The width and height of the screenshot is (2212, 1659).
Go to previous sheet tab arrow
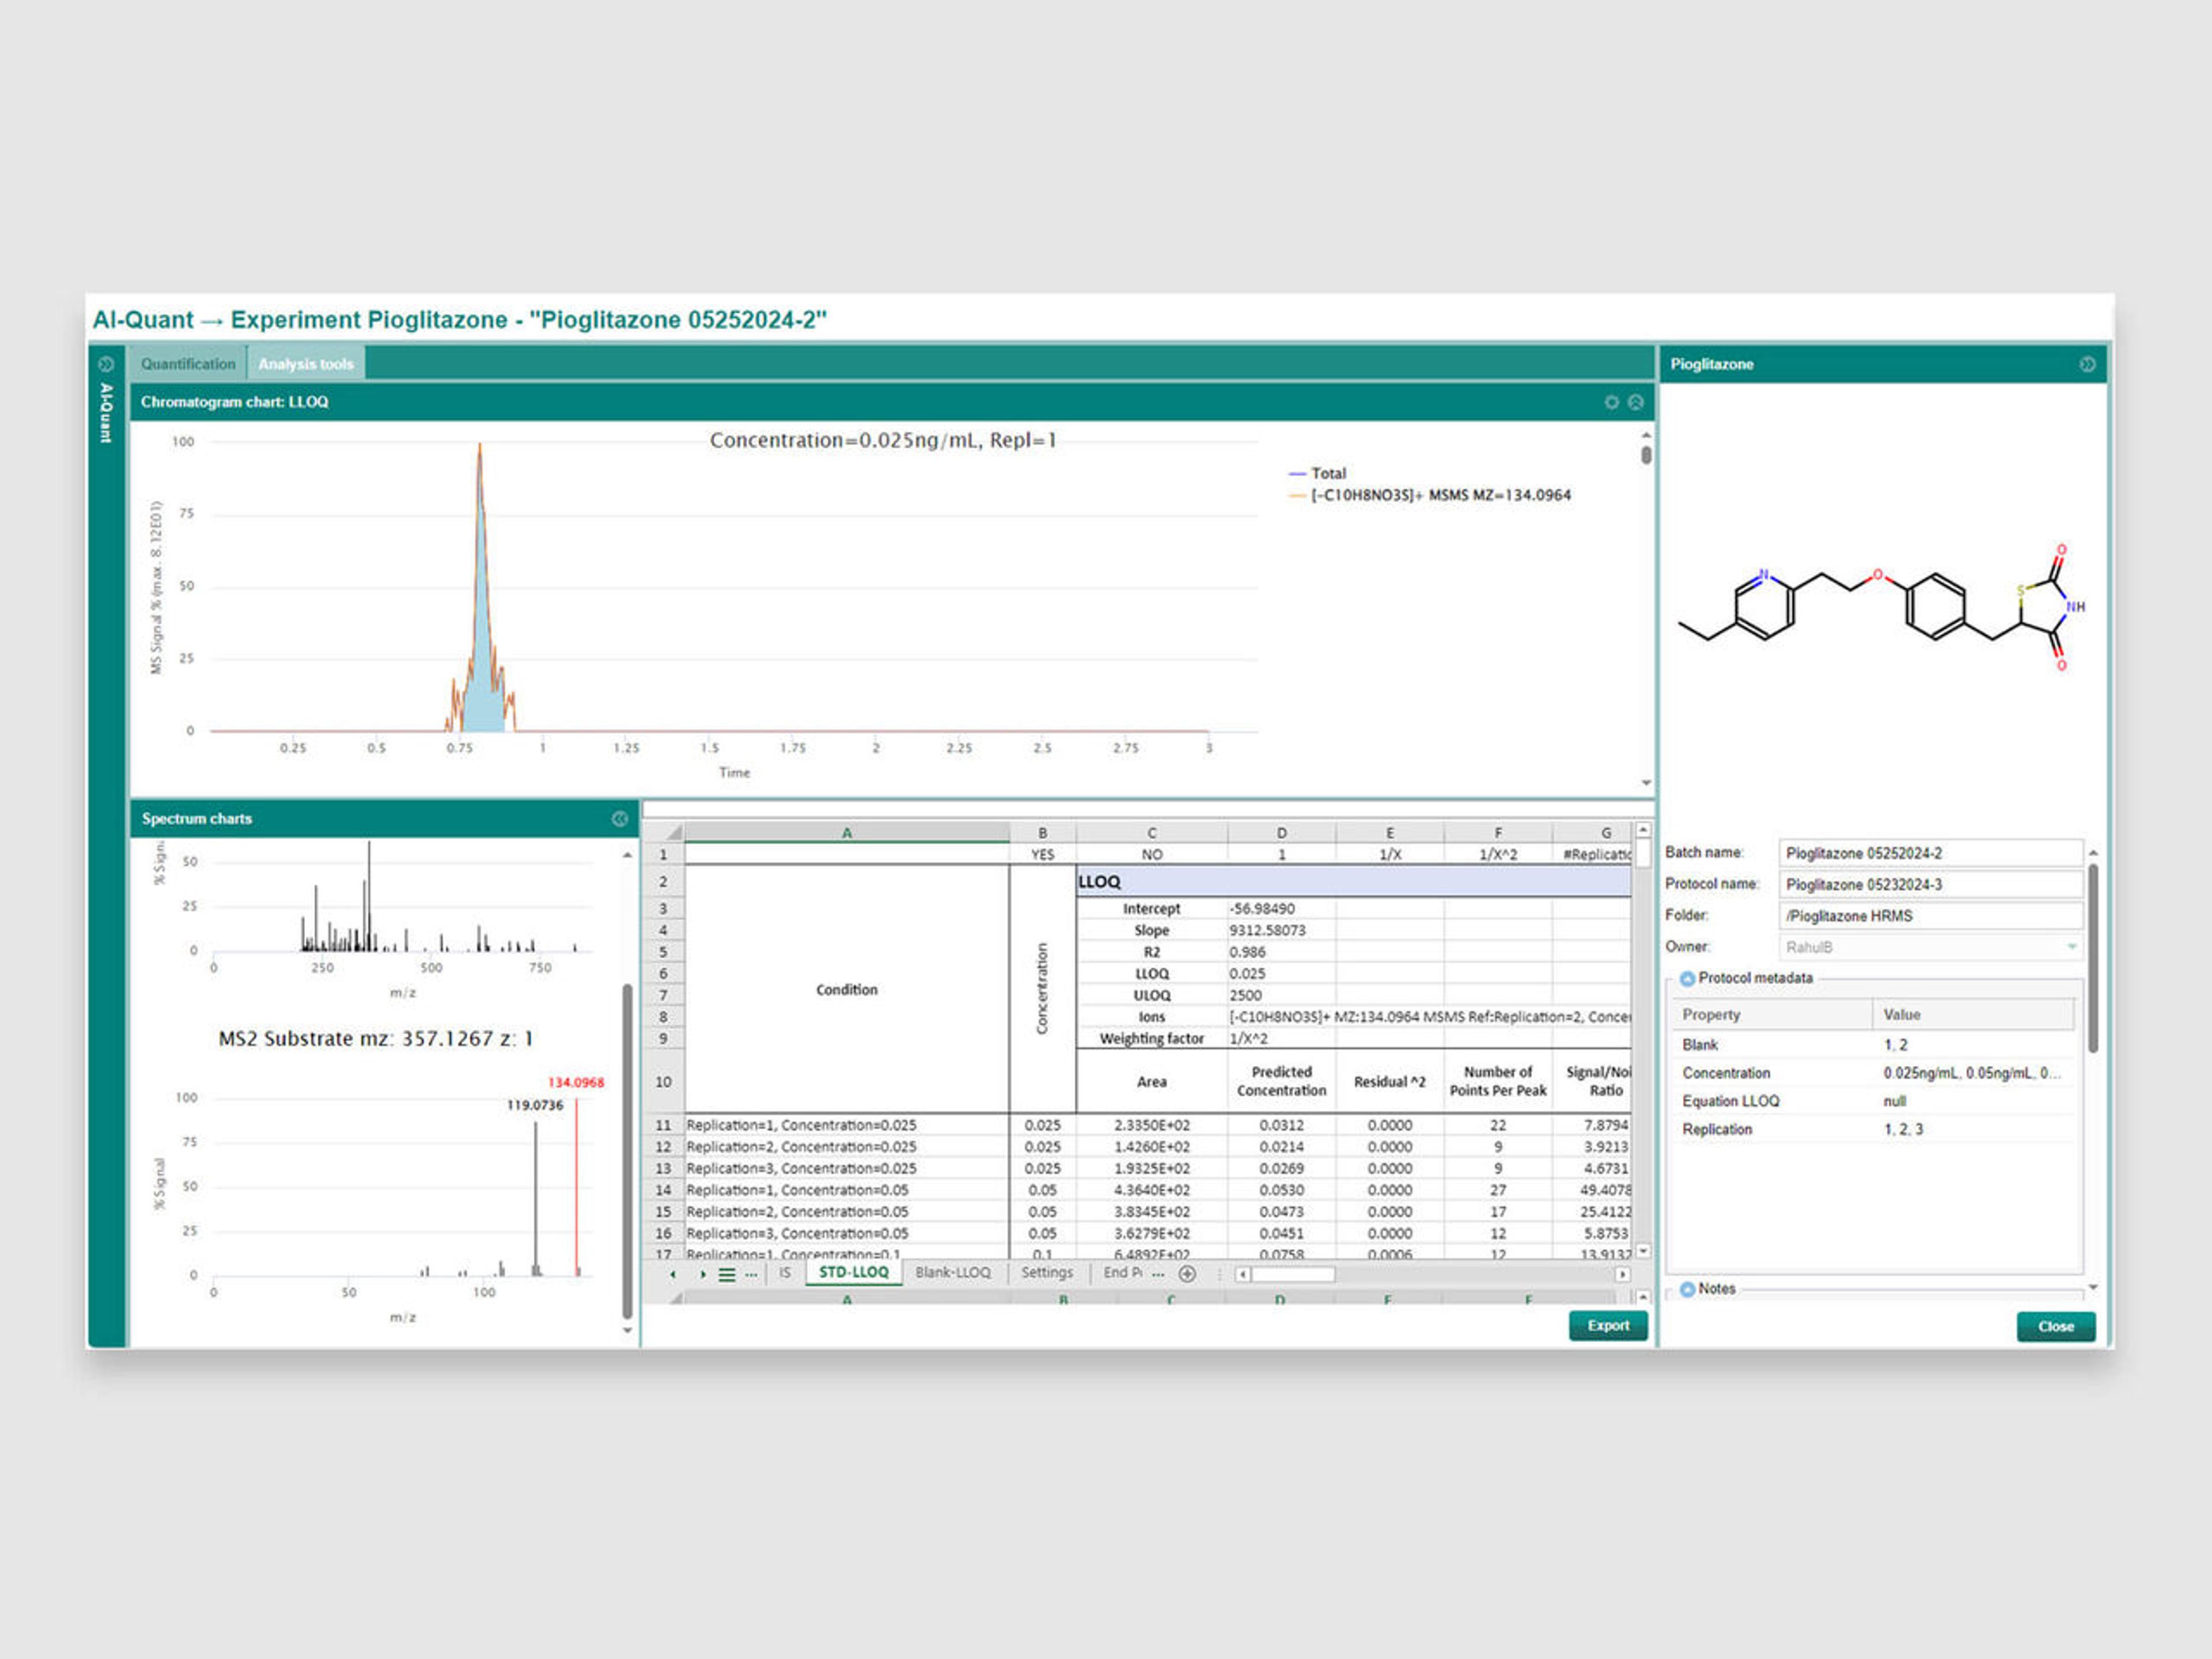click(x=673, y=1274)
